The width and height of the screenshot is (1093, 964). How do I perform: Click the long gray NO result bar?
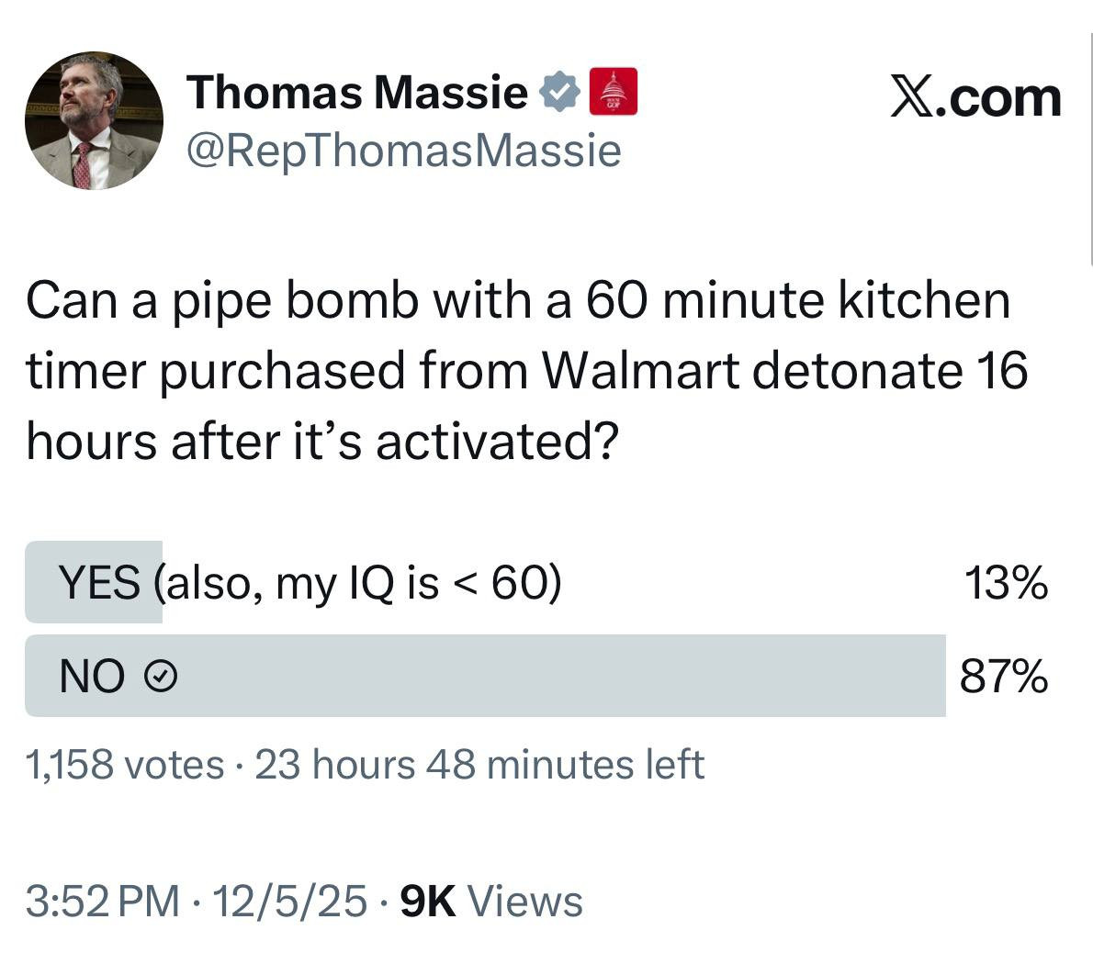click(551, 676)
